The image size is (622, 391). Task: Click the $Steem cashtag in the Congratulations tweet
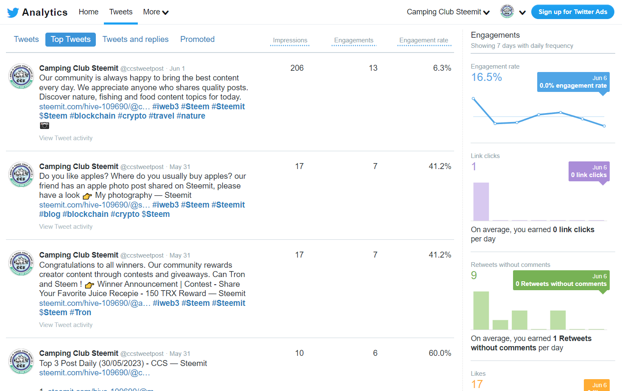pyautogui.click(x=53, y=312)
